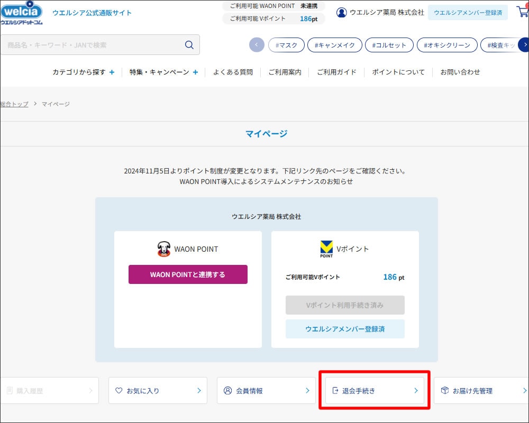Click 会員情報 card label
Image resolution: width=529 pixels, height=423 pixels.
tap(249, 391)
